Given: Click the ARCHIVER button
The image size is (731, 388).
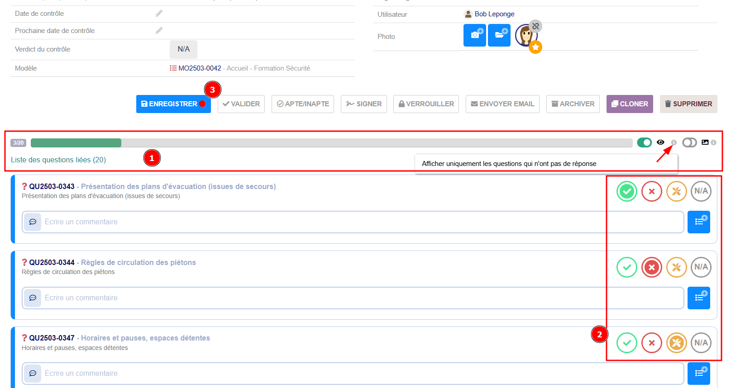Looking at the screenshot, I should [573, 104].
